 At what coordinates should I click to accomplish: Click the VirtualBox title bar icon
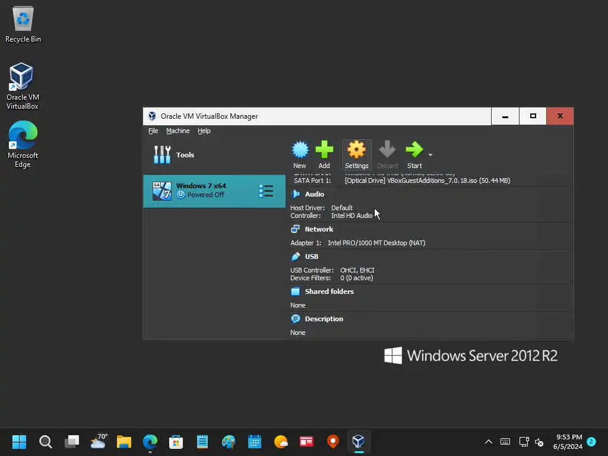coord(152,116)
